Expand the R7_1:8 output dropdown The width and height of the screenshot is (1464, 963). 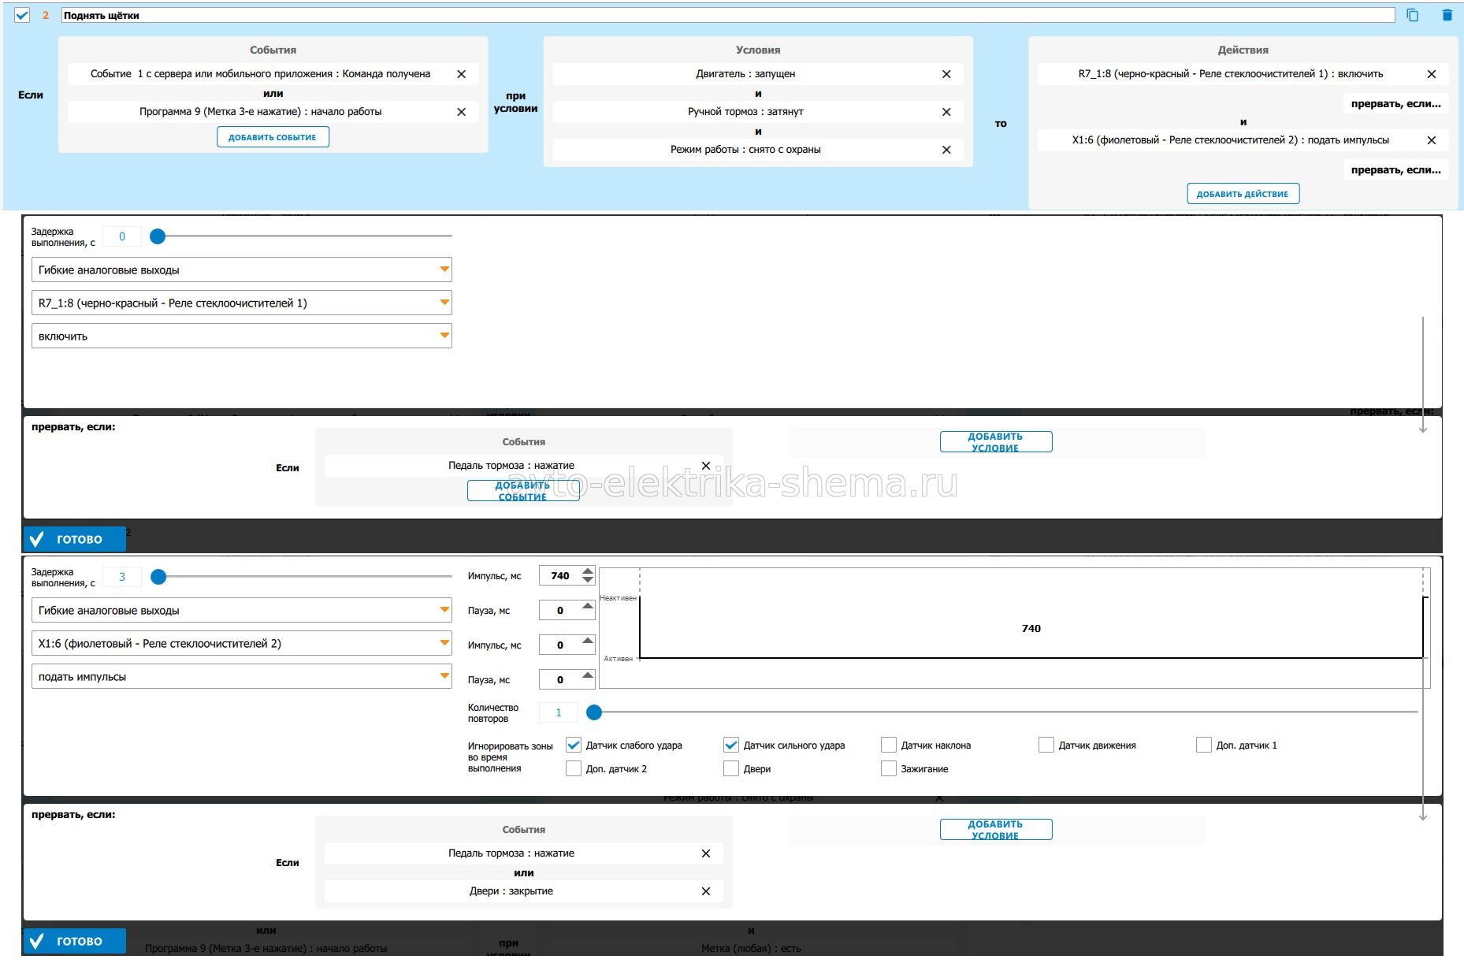point(241,303)
